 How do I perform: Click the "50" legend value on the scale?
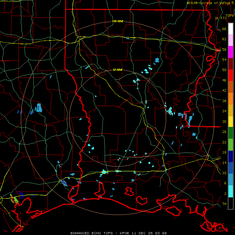click(x=224, y=70)
